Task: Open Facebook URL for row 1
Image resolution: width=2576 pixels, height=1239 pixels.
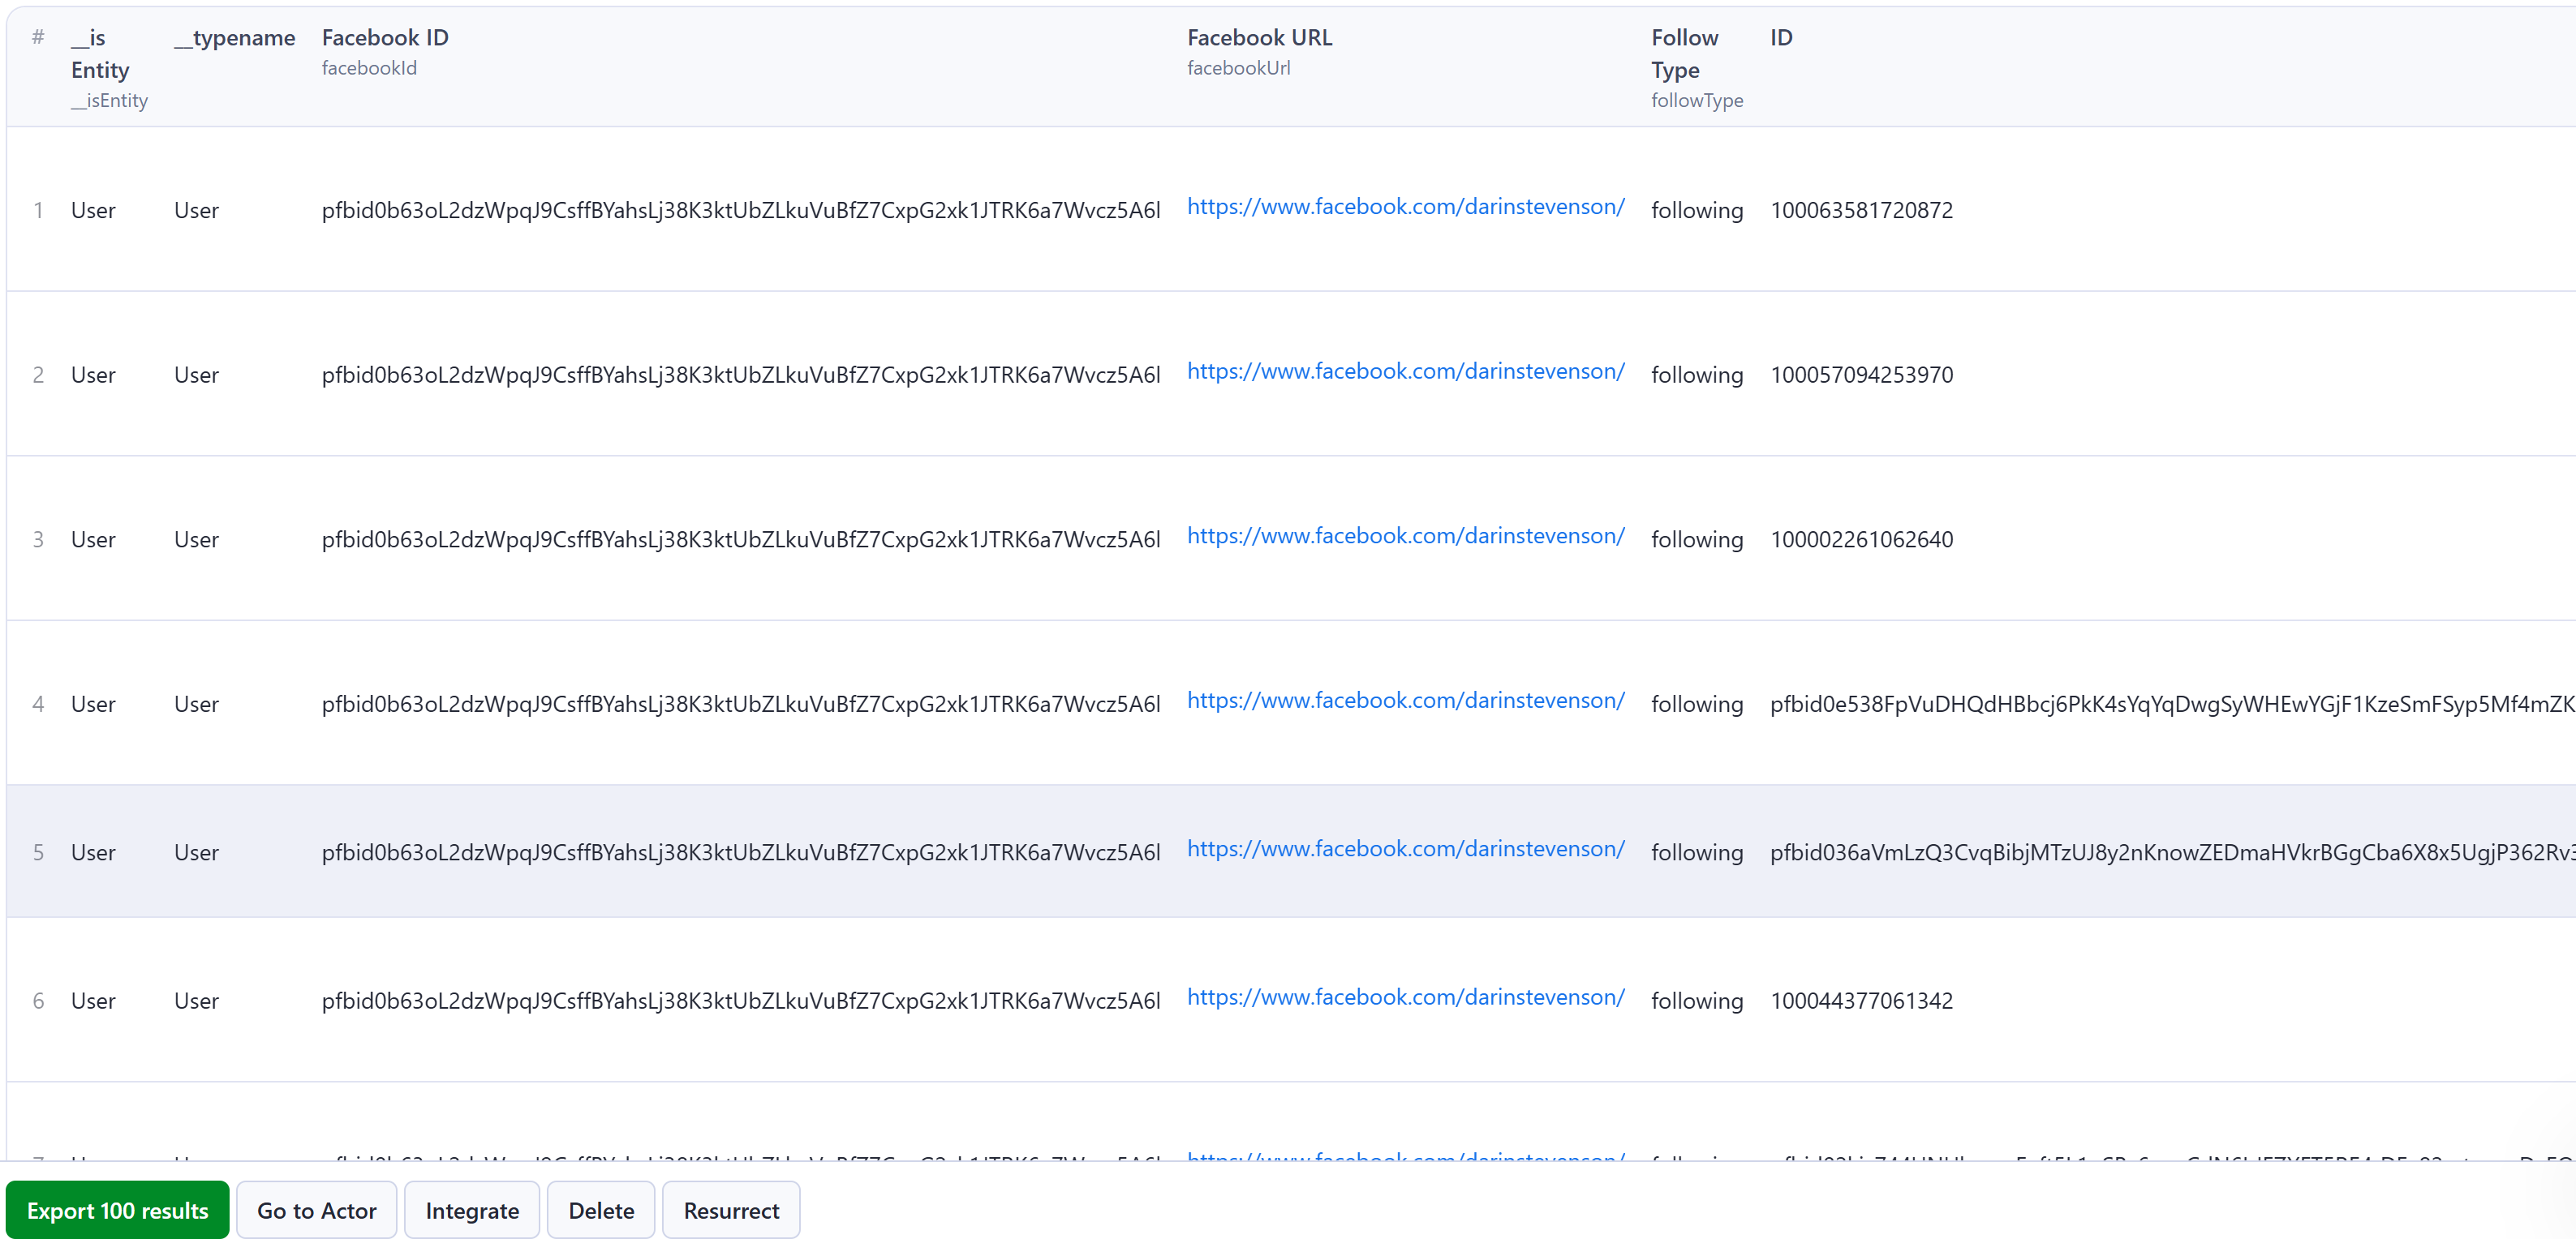Action: pos(1404,208)
